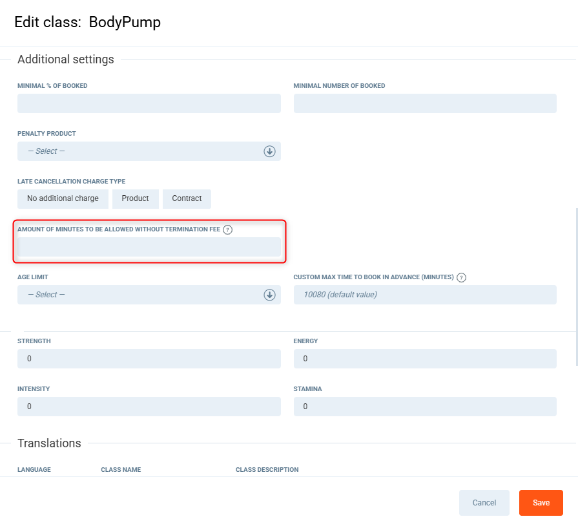Focus the Minimal % of Booked field
578x530 pixels.
tap(149, 103)
